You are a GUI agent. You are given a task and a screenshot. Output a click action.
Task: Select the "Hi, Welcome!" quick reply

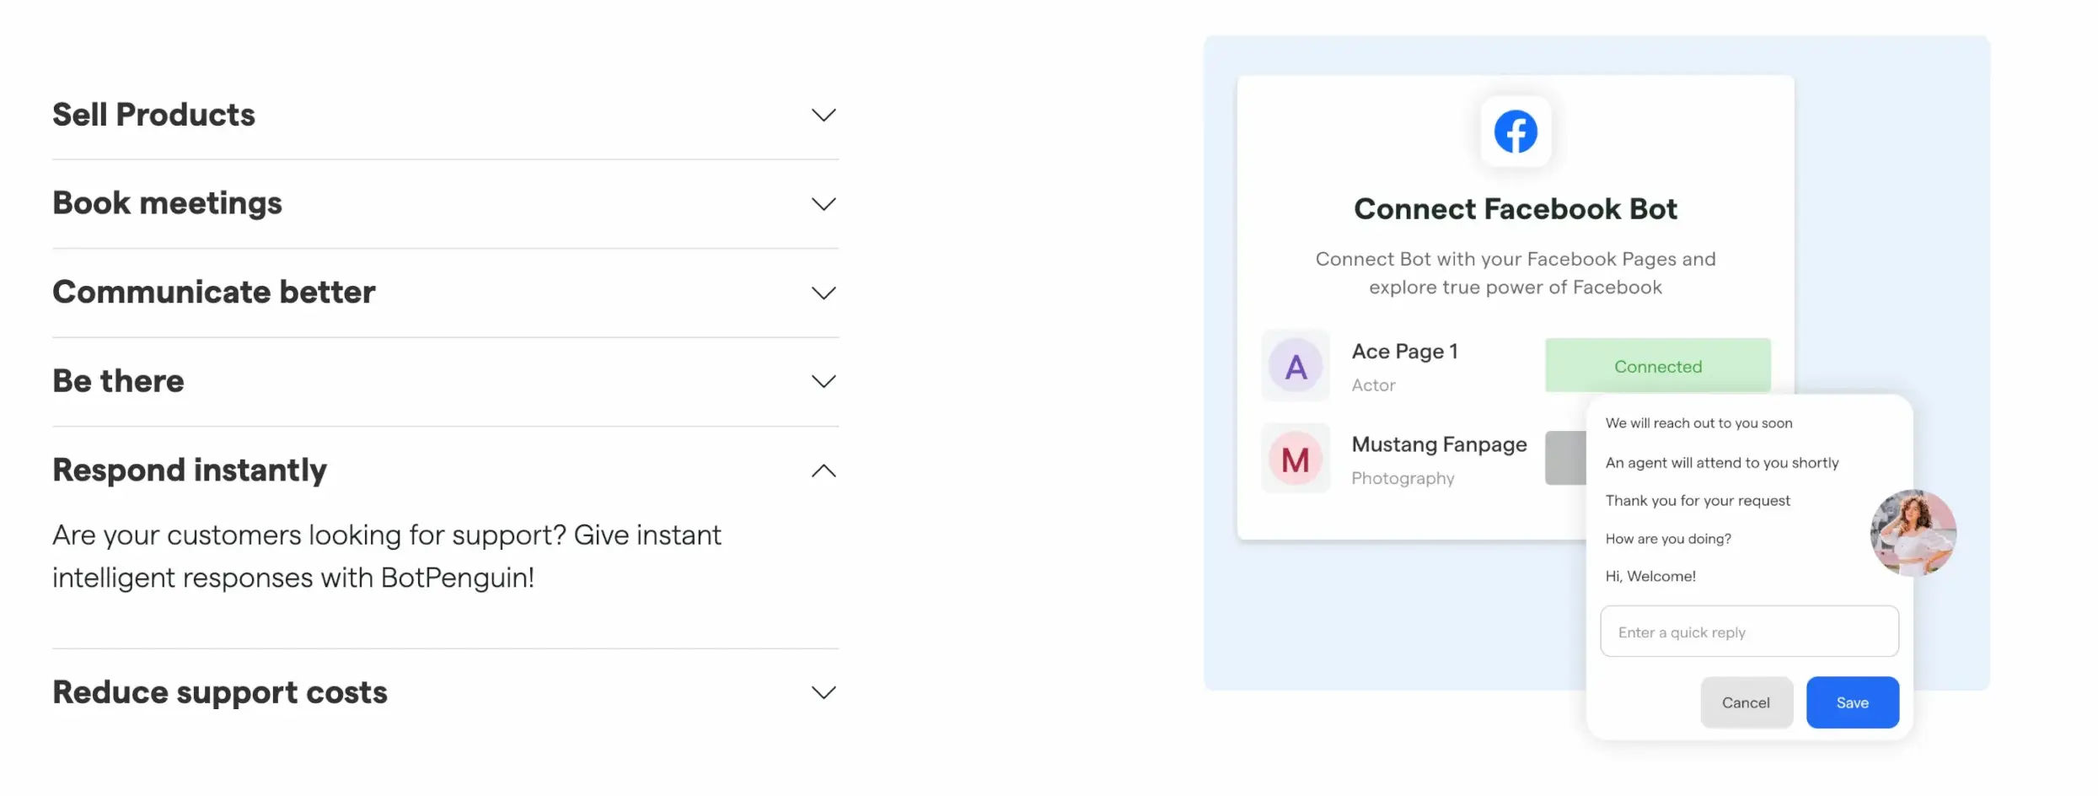[x=1650, y=576]
